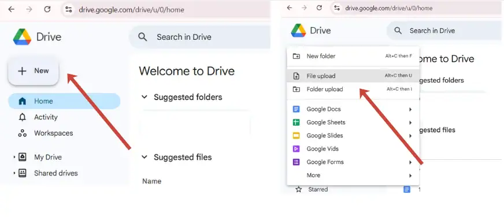The width and height of the screenshot is (504, 217).
Task: Click the search magnifier icon, right window
Action: (x=398, y=31)
